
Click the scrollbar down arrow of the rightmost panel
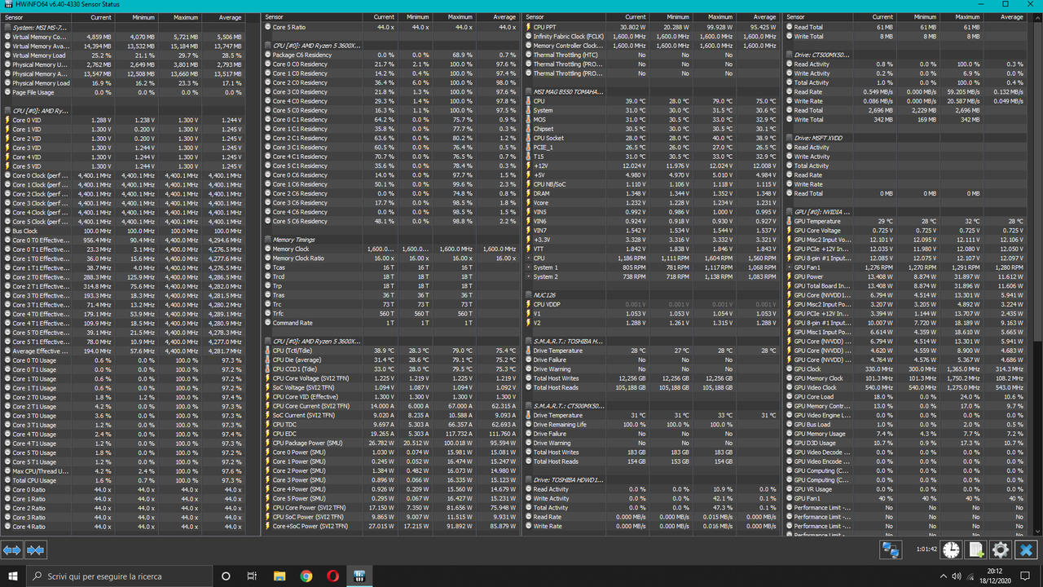point(1038,531)
